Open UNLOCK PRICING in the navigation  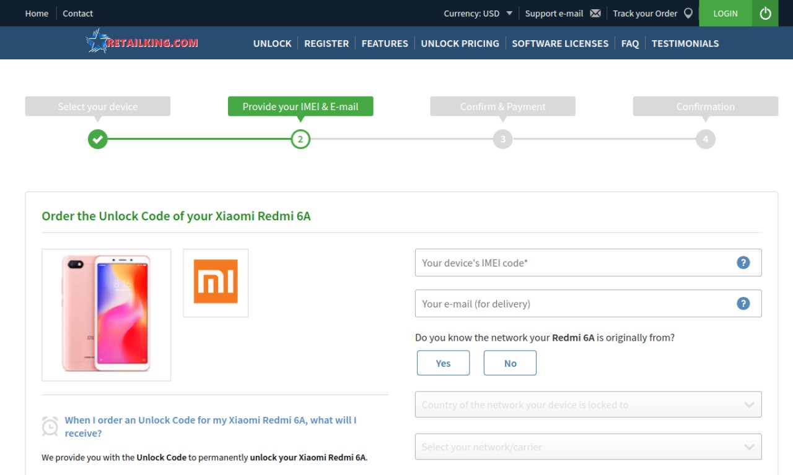tap(460, 43)
